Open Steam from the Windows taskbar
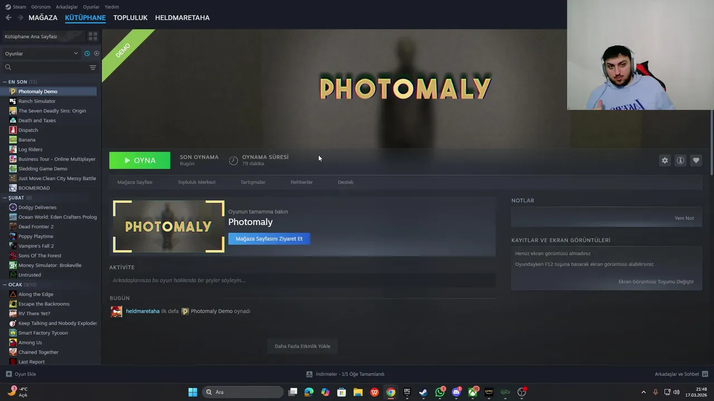Viewport: 714px width, 401px height. [x=423, y=392]
